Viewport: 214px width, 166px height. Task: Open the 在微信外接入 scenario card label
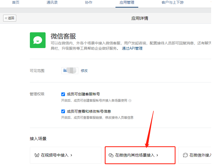tap(200, 155)
